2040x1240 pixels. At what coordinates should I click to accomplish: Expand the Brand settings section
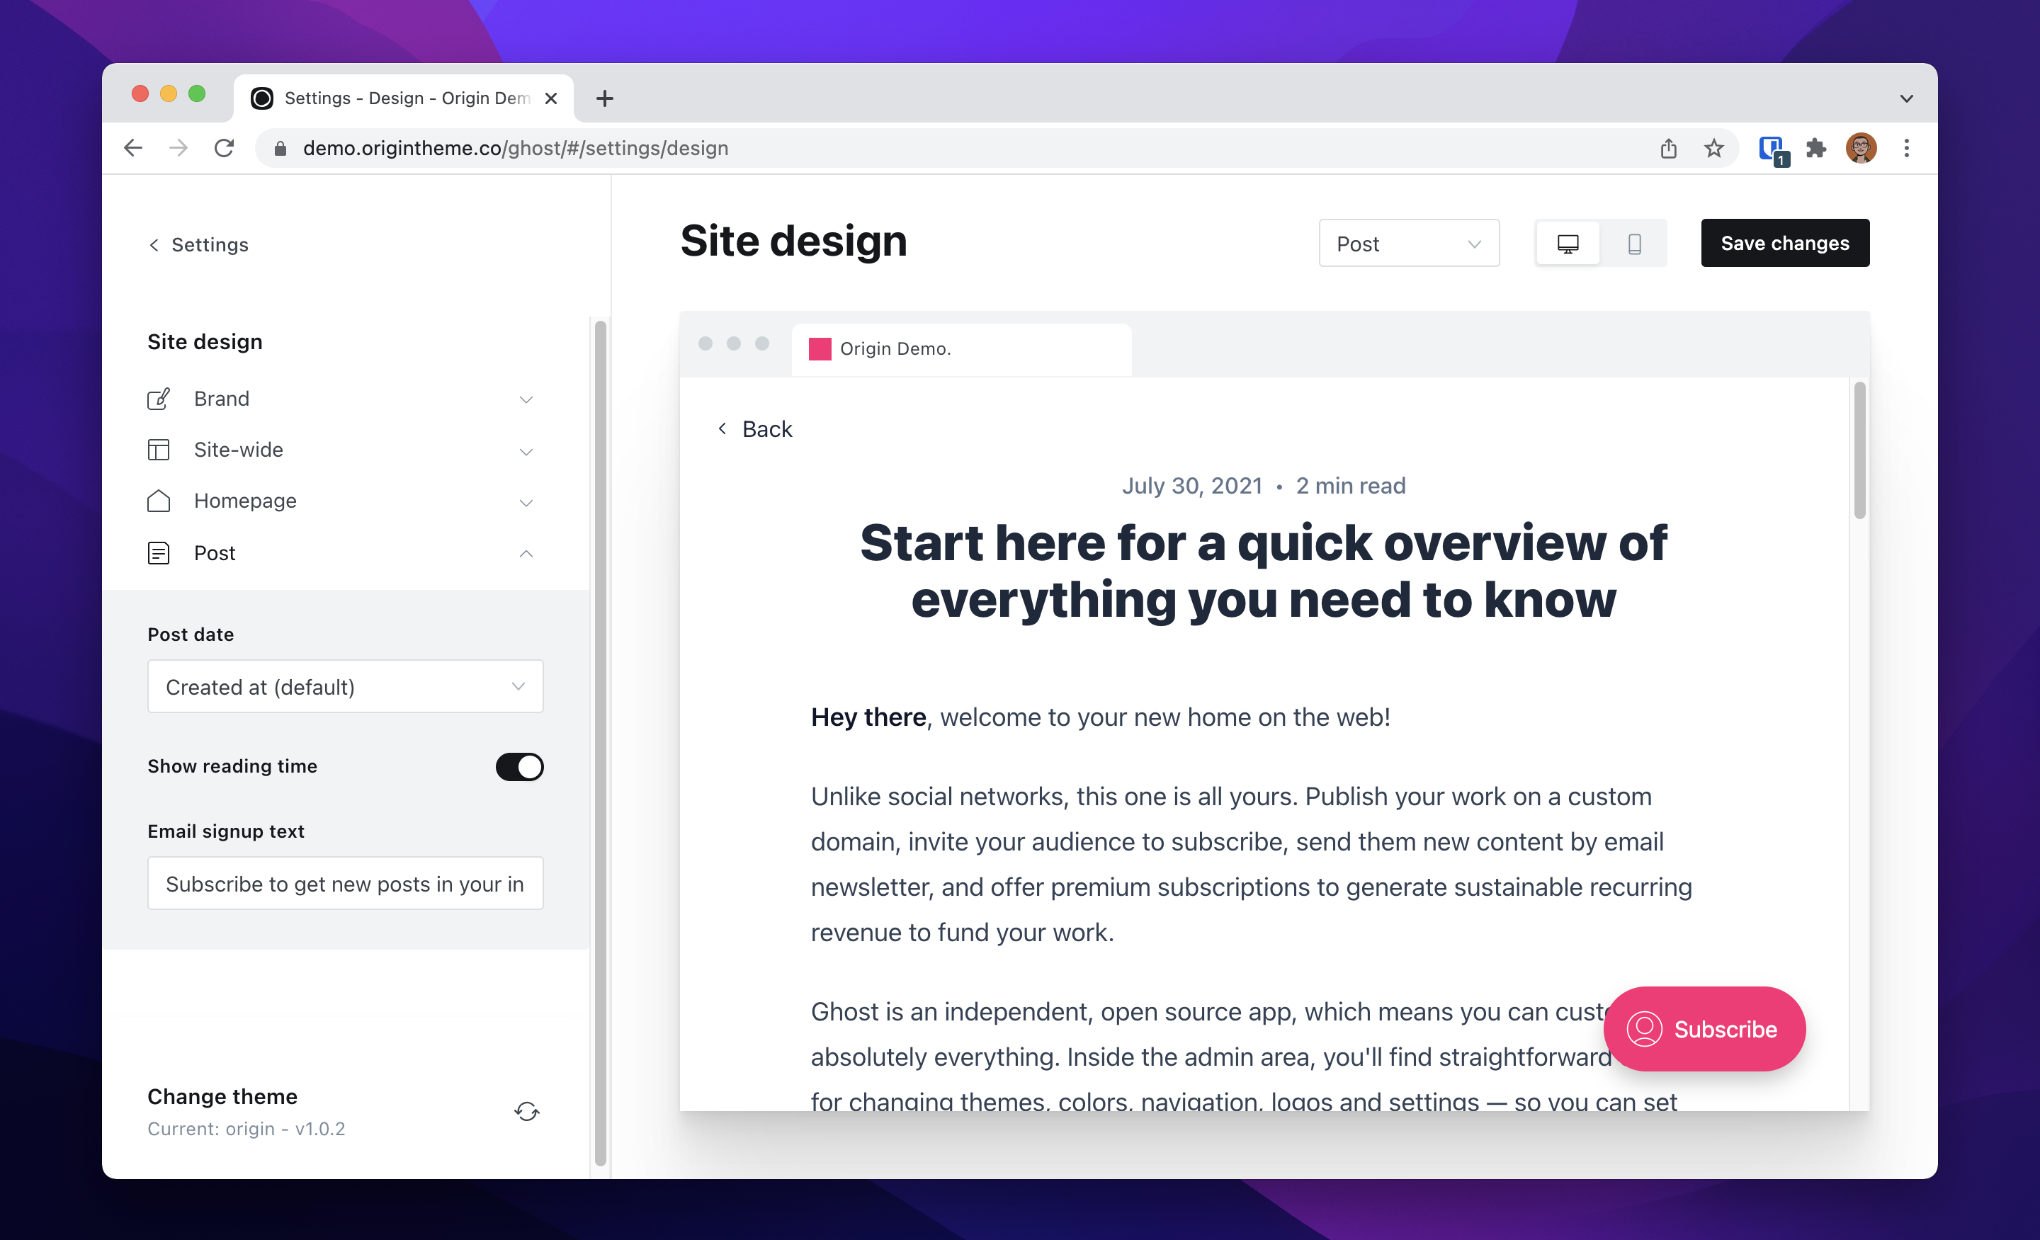(x=342, y=398)
